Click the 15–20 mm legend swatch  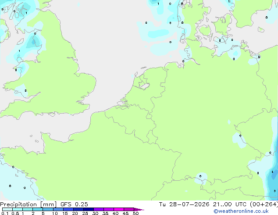click(x=68, y=209)
